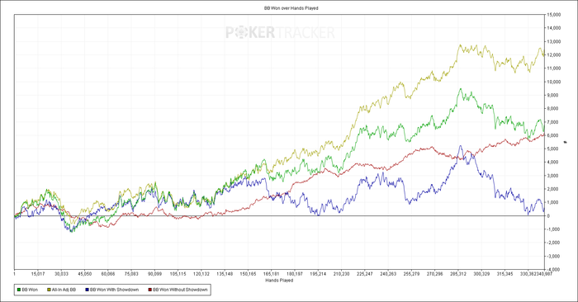
Task: Click the x-axis tick label 165,181
Action: [x=272, y=274]
